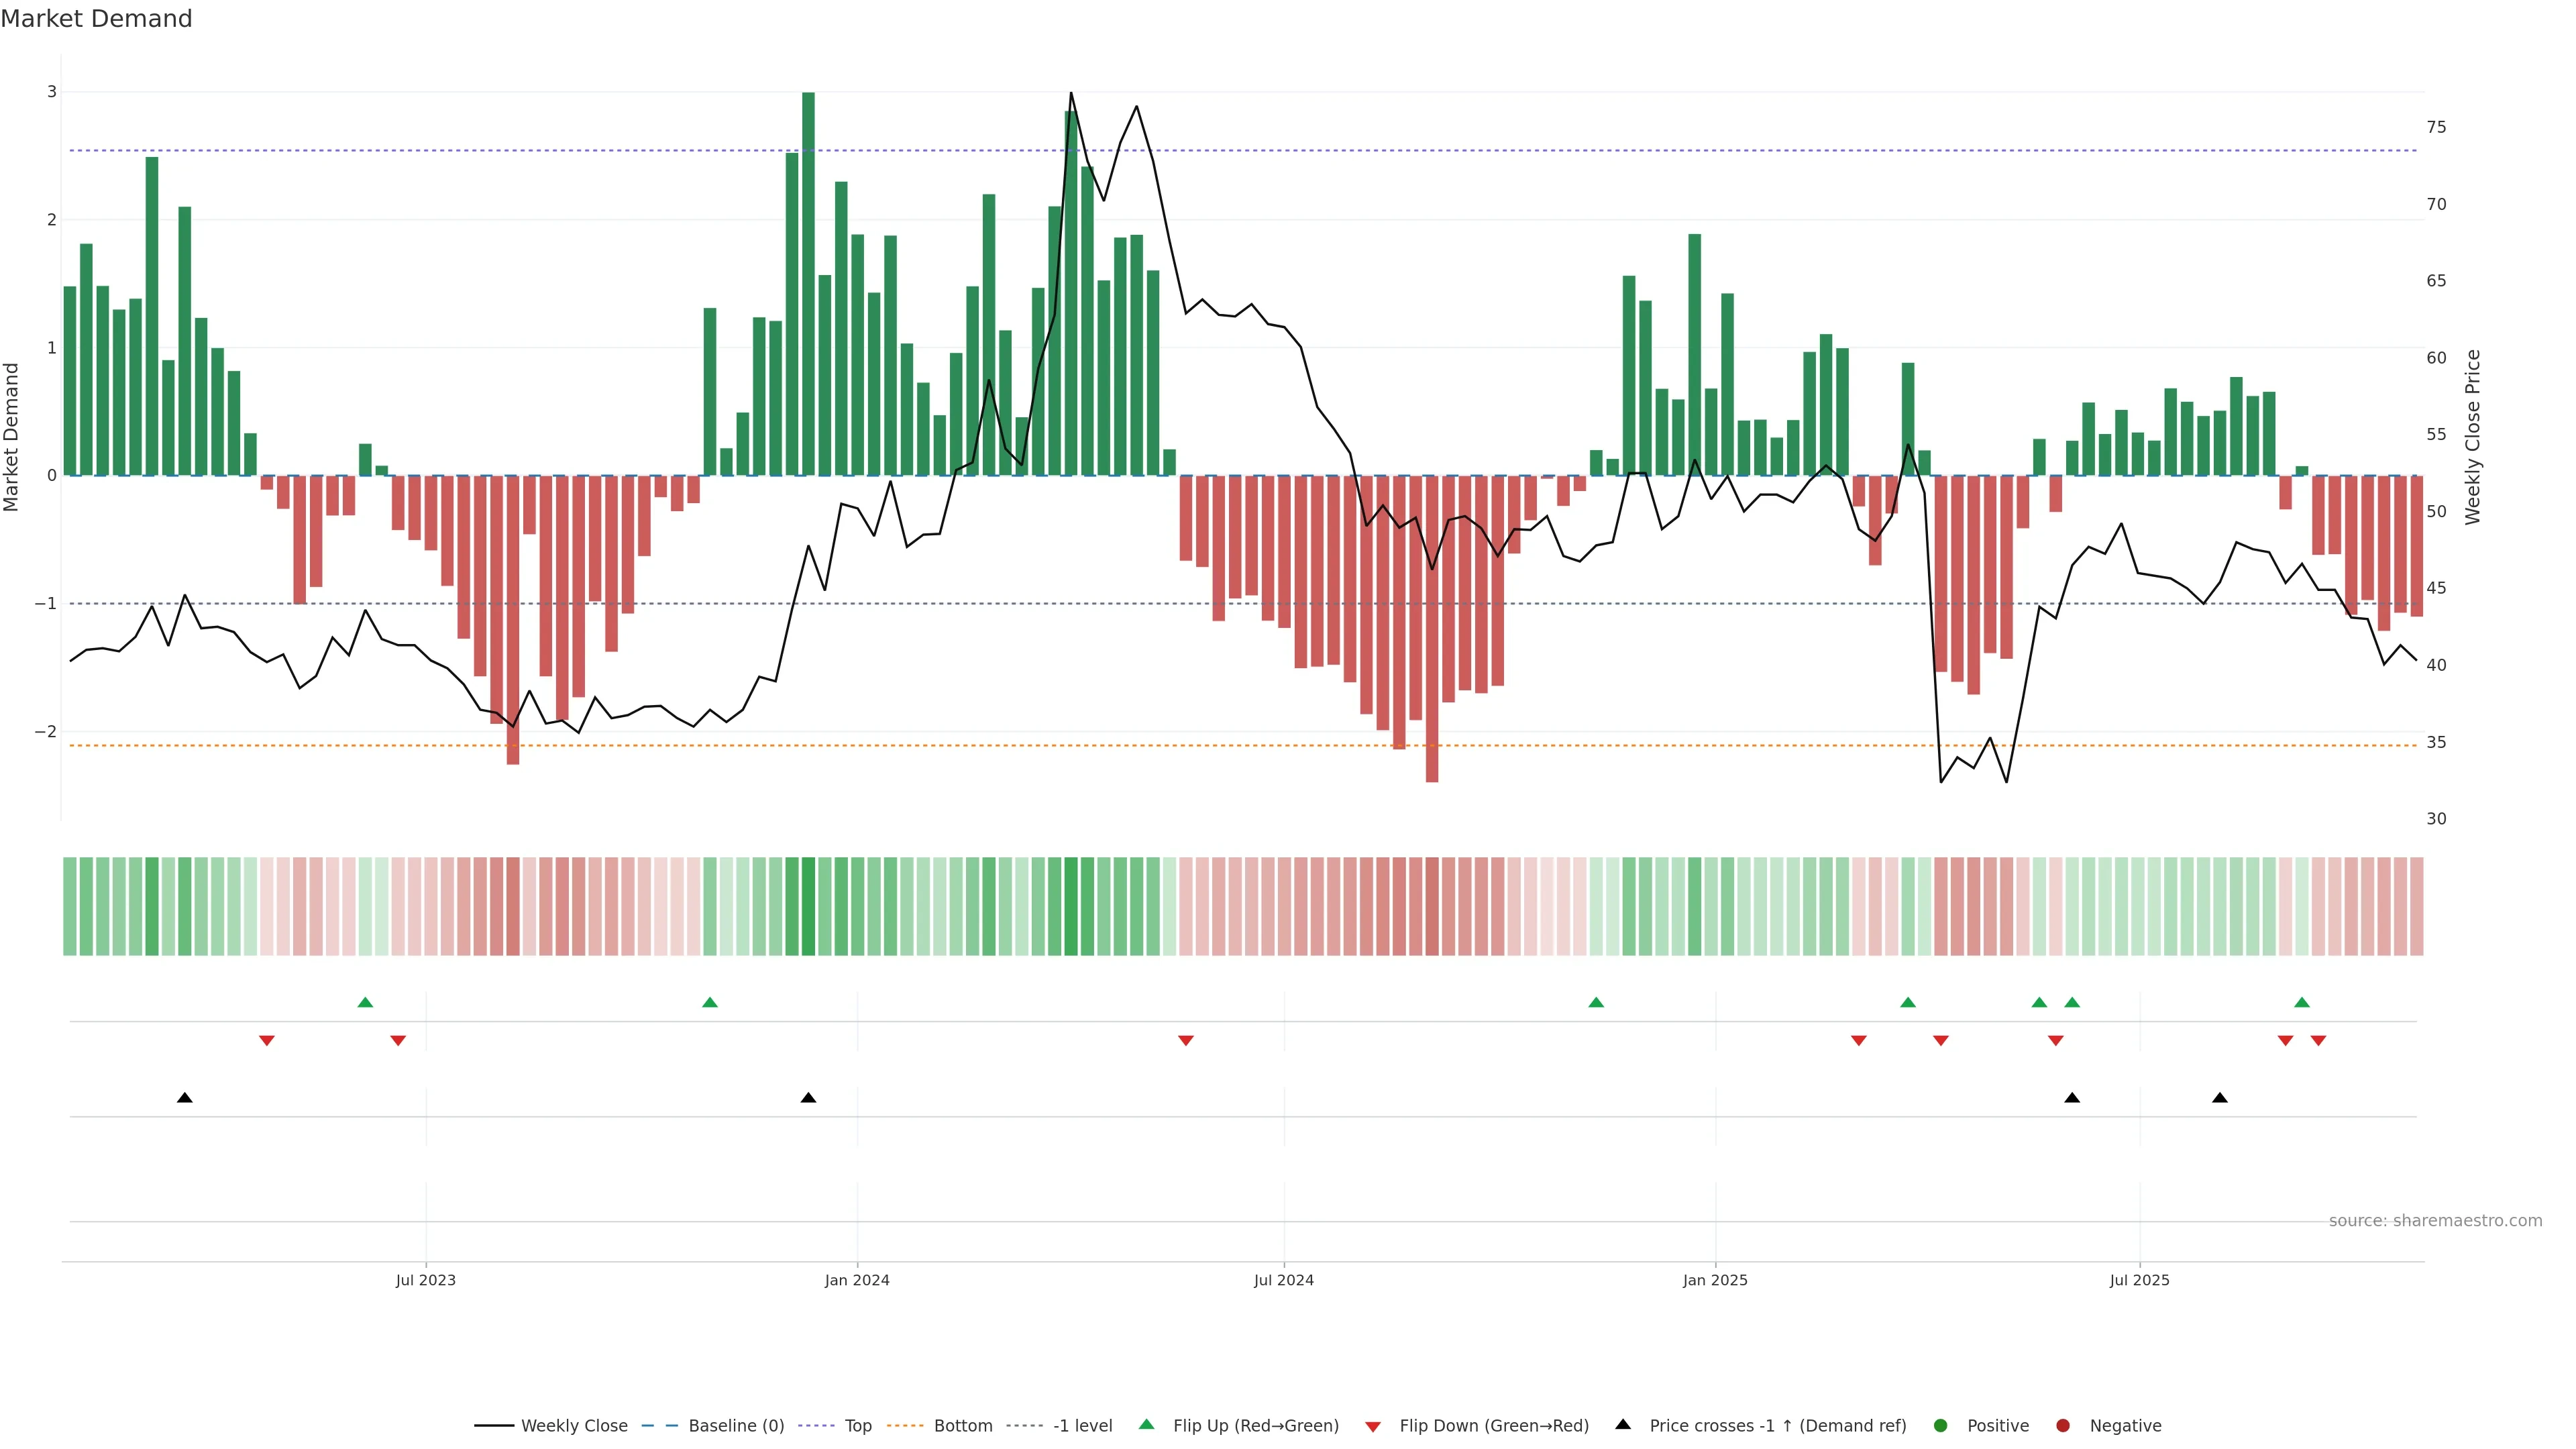Click the Positive green dot legend item
This screenshot has height=1449, width=2576.
click(x=1941, y=1426)
